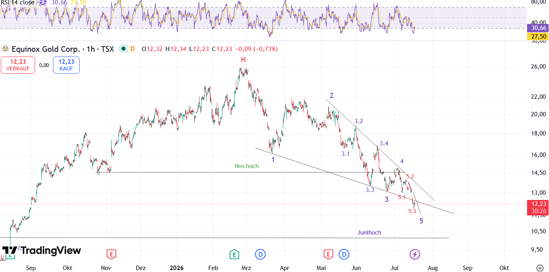Click the 16,00 price axis label

(x=538, y=155)
